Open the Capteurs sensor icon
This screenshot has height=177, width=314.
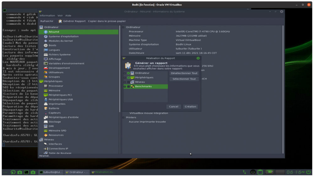46,113
